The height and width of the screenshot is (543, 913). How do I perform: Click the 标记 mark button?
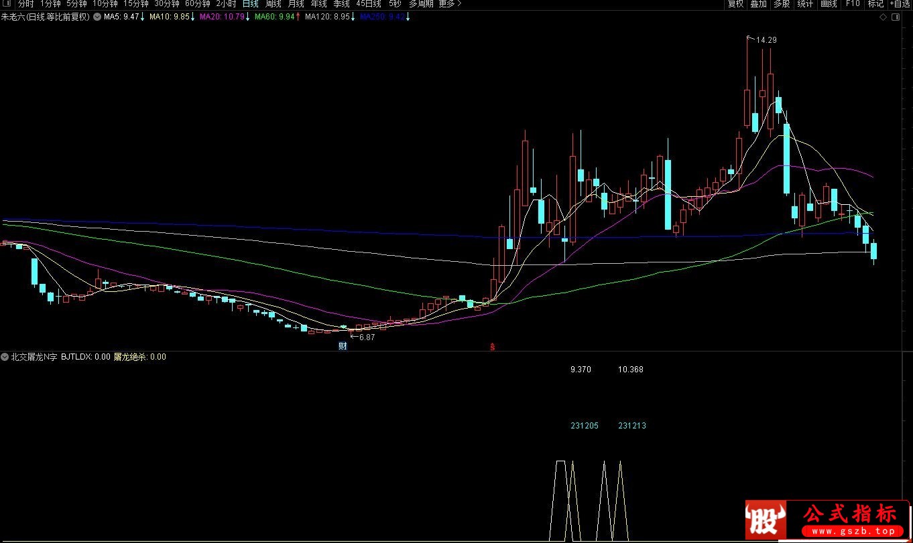[x=875, y=4]
